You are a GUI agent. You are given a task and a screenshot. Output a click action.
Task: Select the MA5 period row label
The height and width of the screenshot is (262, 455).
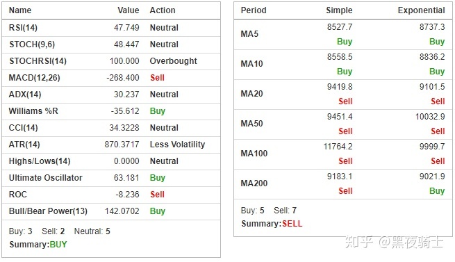(x=249, y=34)
